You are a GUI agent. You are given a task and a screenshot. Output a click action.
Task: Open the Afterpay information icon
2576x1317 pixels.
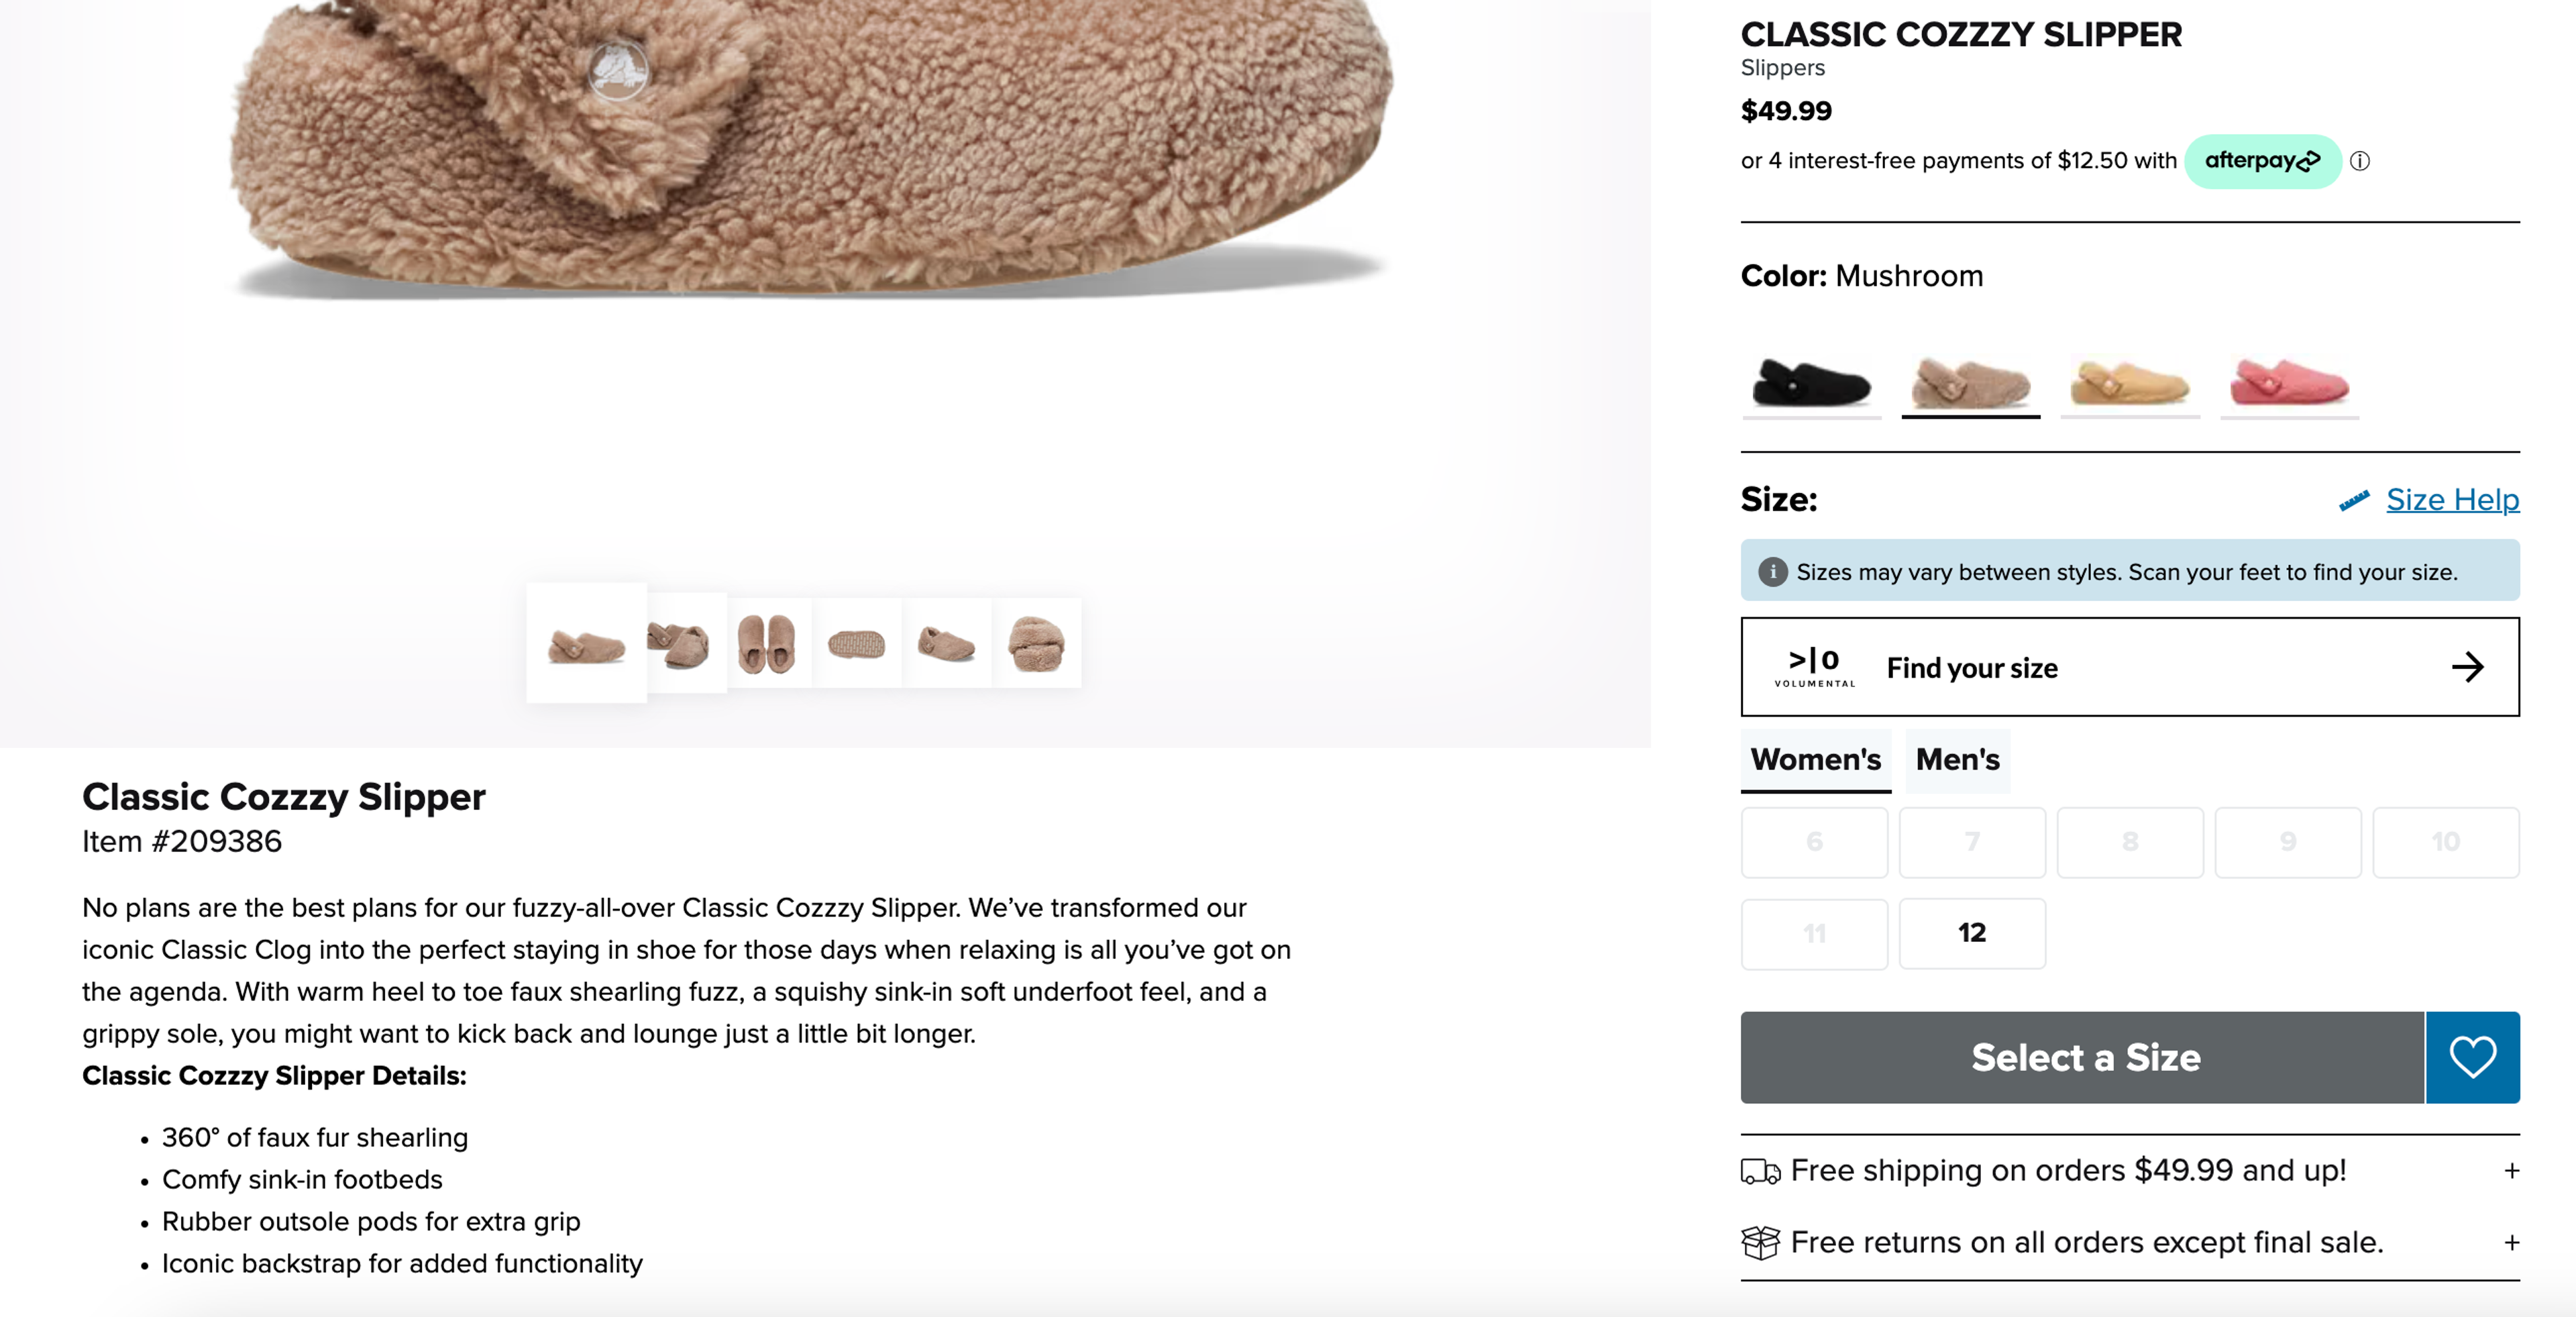[x=2360, y=160]
